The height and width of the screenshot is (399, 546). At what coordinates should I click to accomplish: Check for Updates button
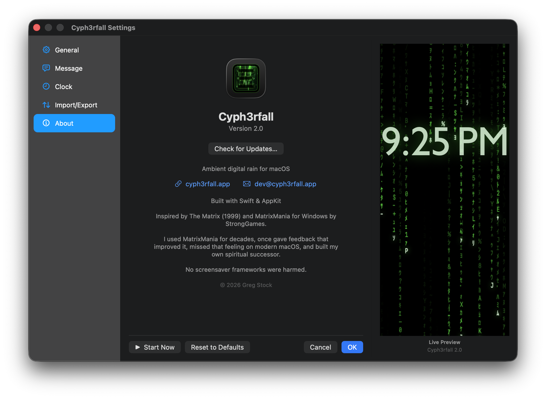coord(246,149)
